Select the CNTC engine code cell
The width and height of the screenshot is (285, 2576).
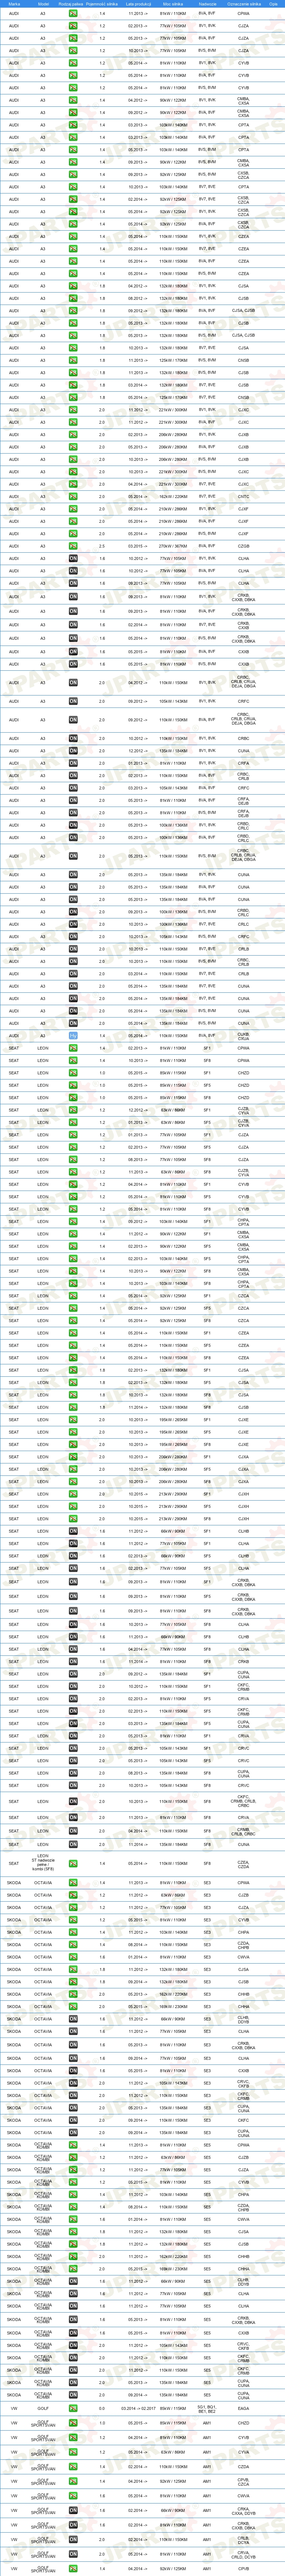tap(244, 496)
